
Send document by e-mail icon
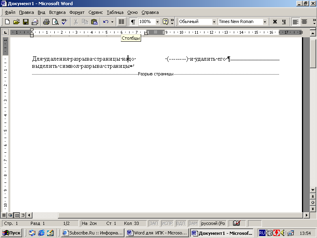pos(35,22)
